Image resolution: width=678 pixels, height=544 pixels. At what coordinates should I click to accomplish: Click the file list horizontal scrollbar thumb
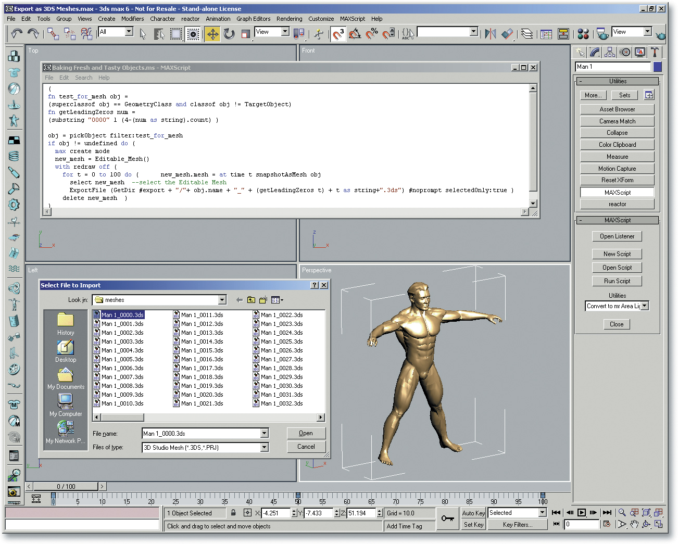pyautogui.click(x=122, y=418)
